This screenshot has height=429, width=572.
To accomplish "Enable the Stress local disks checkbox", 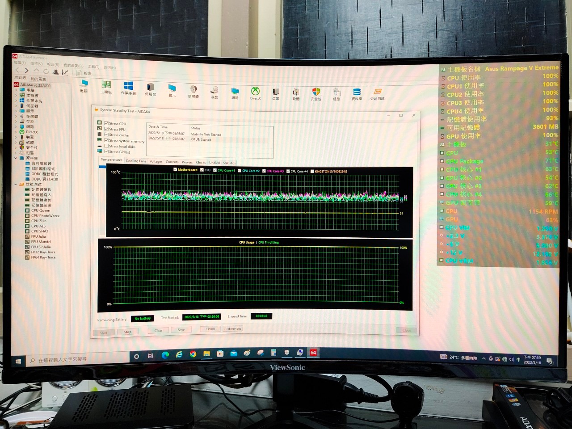I will pos(106,146).
